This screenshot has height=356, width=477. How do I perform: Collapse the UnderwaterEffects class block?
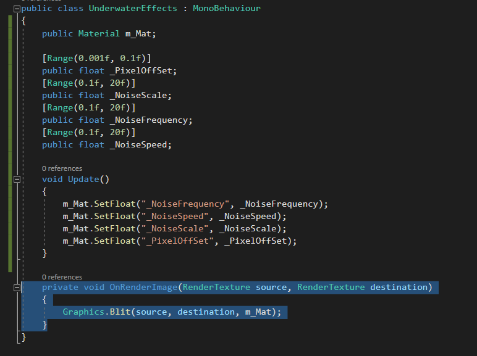pos(17,9)
